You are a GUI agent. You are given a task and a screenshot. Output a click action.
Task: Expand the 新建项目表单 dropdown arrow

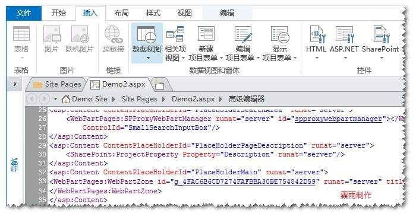pyautogui.click(x=220, y=58)
